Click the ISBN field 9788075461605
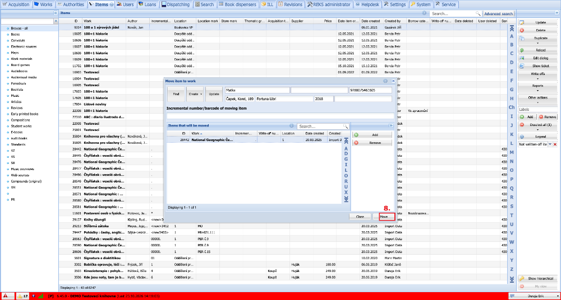This screenshot has width=561, height=300. (370, 90)
